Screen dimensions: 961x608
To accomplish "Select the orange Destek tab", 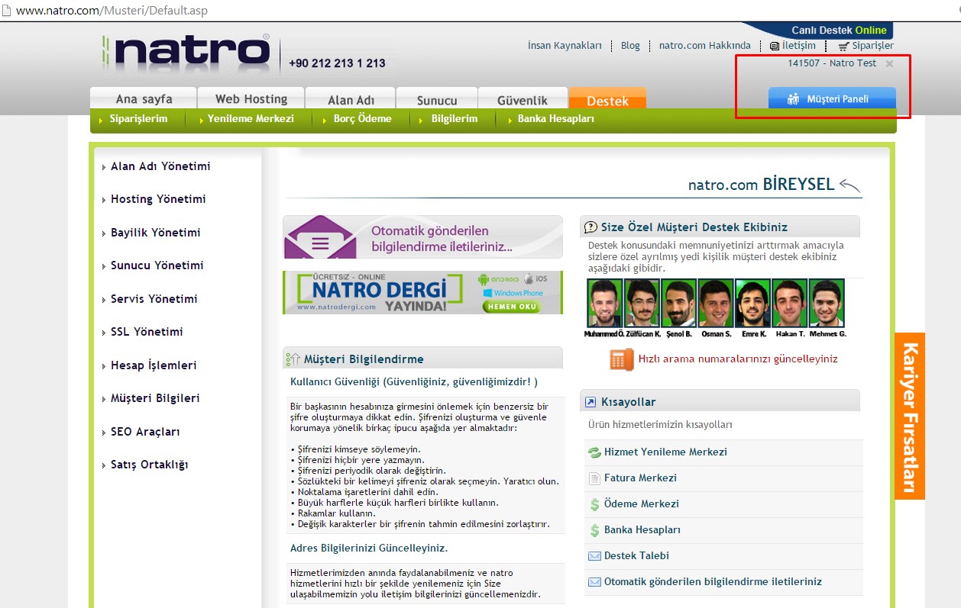I will click(x=607, y=99).
